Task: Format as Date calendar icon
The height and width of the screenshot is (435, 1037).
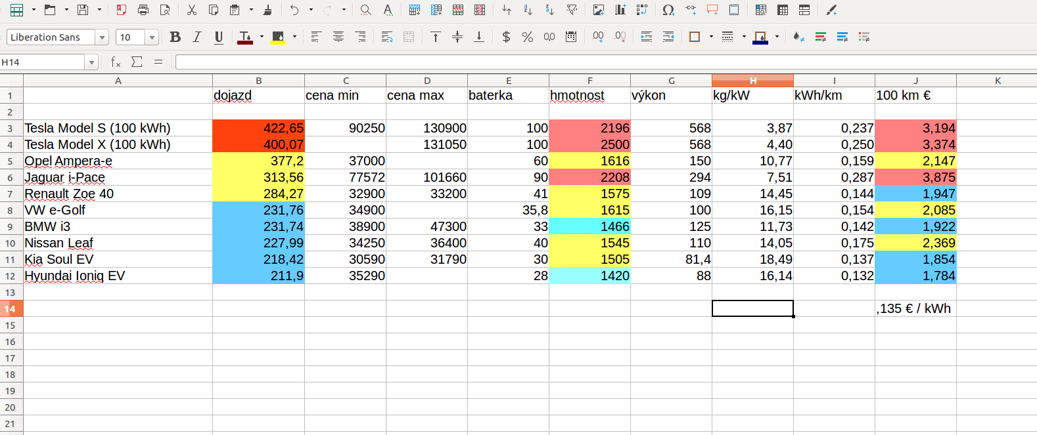Action: [x=571, y=37]
